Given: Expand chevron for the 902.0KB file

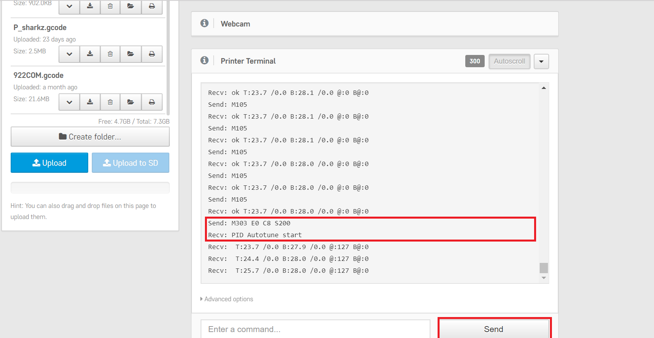Looking at the screenshot, I should coord(69,7).
